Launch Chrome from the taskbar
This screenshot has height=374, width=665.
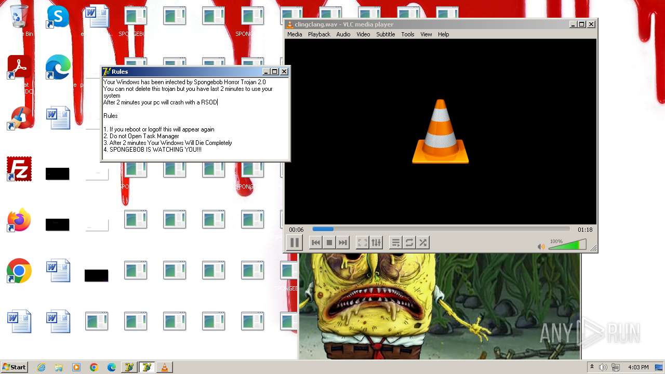94,367
